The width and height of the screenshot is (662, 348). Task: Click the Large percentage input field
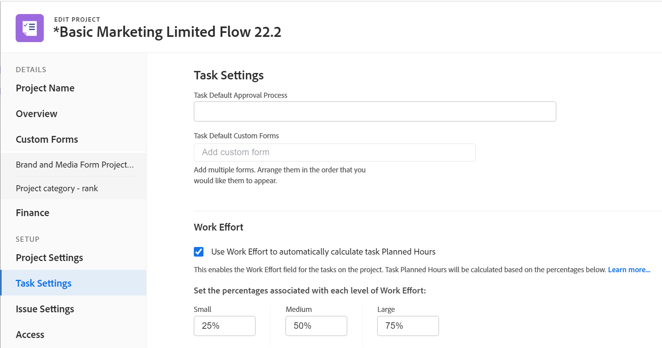(408, 326)
